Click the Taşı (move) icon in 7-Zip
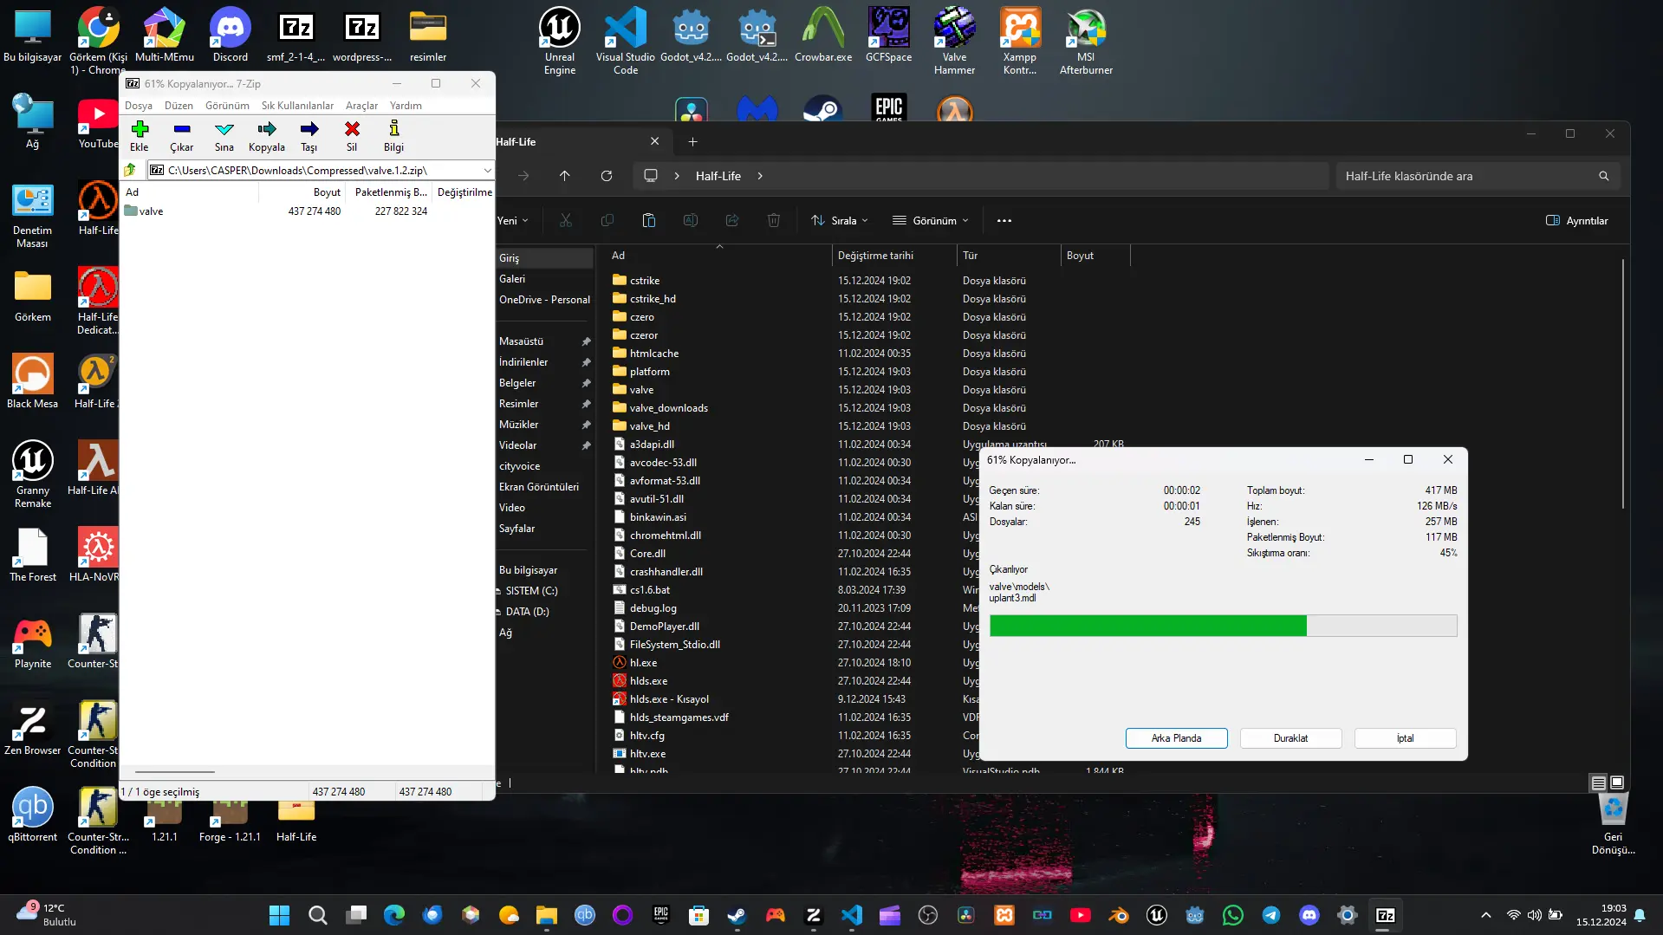Viewport: 1663px width, 935px height. coord(309,136)
